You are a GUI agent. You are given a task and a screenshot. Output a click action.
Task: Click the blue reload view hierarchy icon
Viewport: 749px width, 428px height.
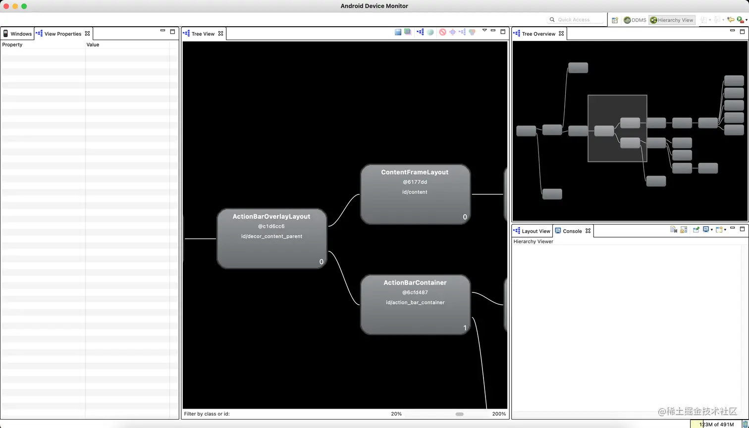(x=420, y=32)
